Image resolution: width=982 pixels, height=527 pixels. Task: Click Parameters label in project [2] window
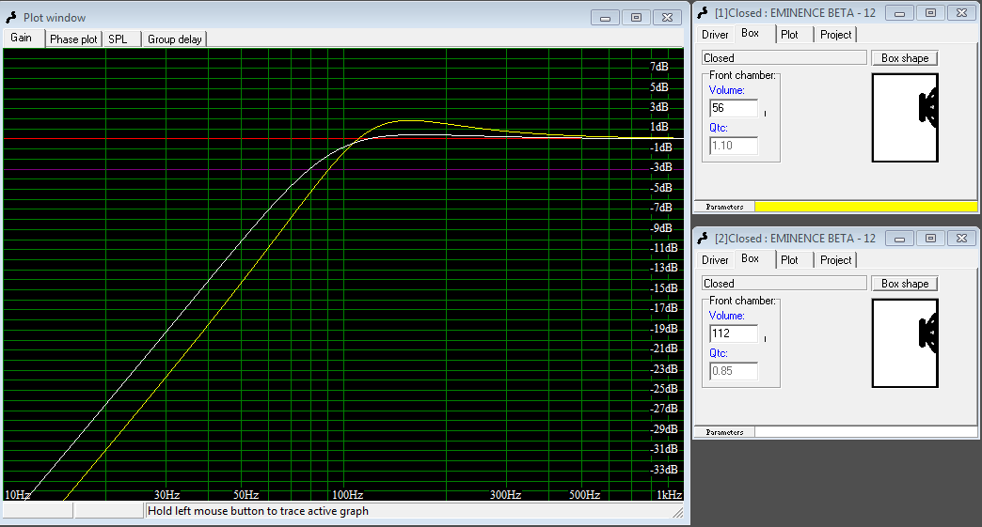coord(724,433)
